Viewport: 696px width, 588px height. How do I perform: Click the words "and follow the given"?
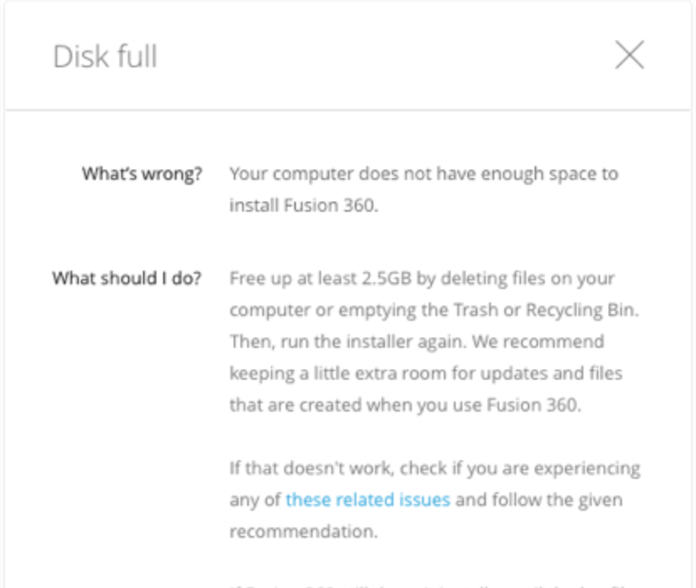(539, 500)
